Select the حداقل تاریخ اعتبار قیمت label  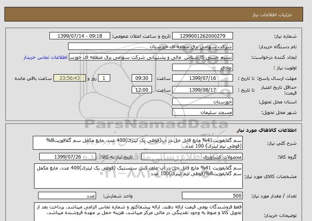point(279,90)
